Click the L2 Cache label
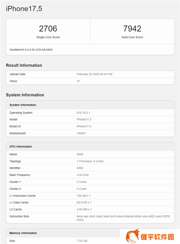180x244 pixels. 15,210
